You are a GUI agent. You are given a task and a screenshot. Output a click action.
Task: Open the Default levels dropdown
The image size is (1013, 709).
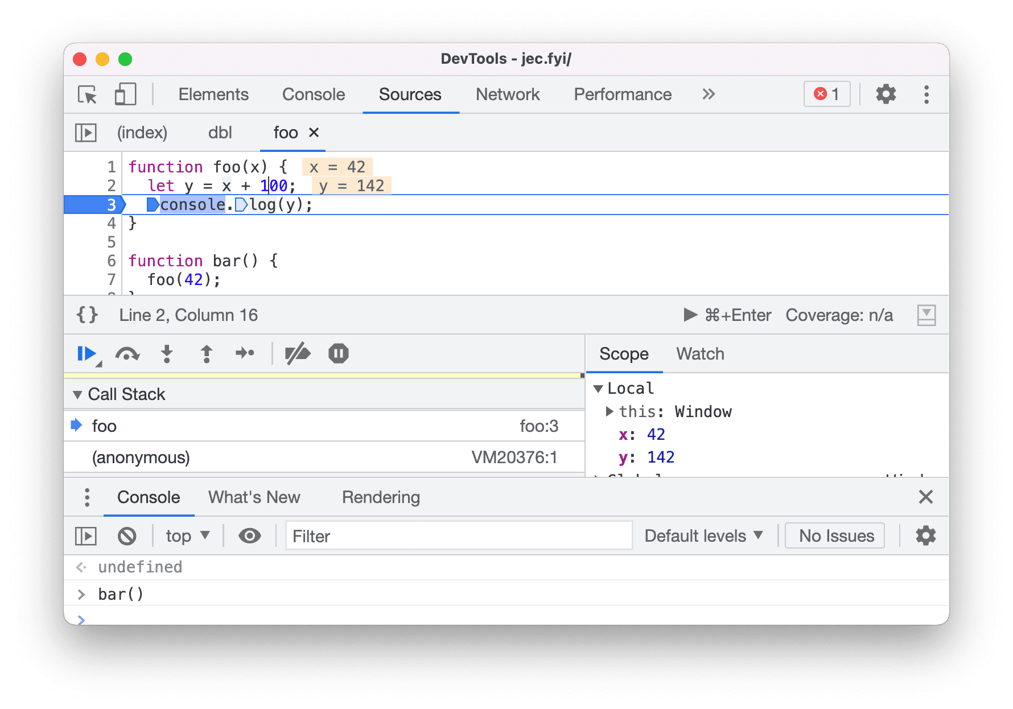tap(703, 535)
